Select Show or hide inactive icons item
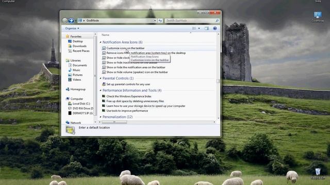Image resolution: width=330 pixels, height=185 pixels. click(132, 63)
